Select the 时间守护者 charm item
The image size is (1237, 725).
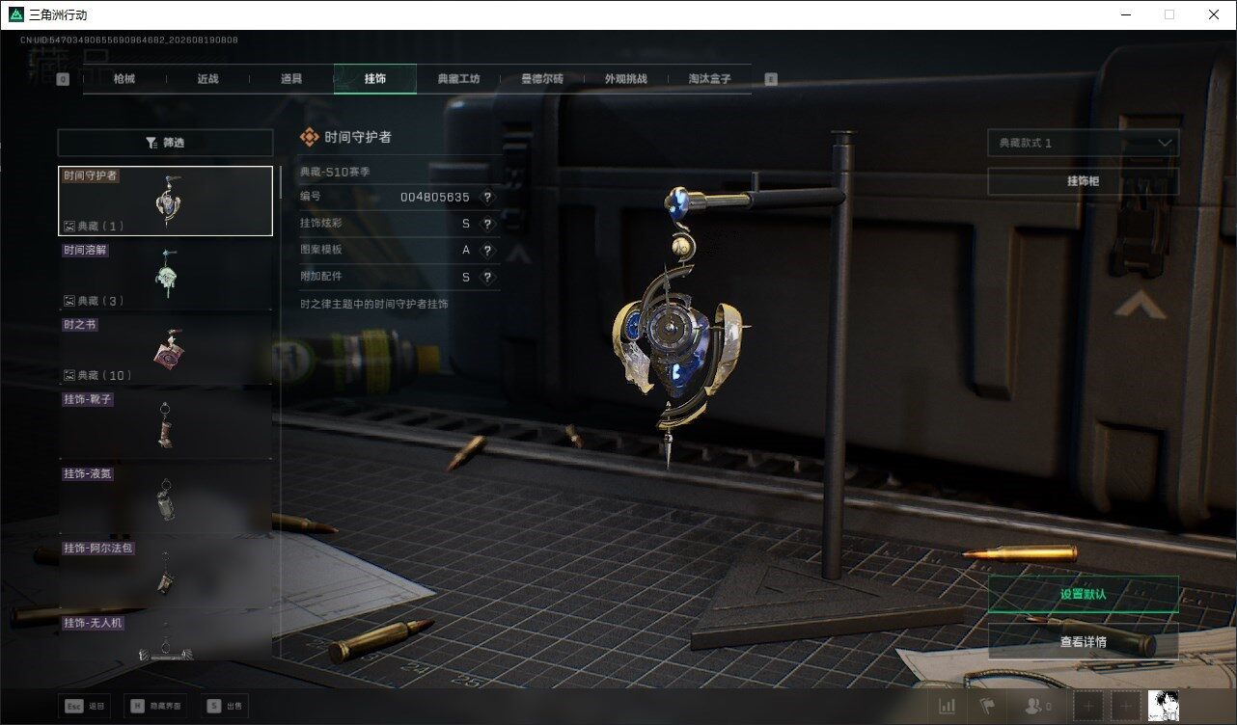click(x=165, y=201)
